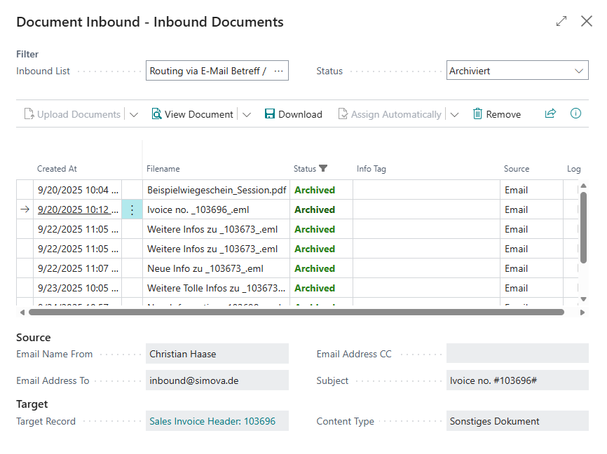Open Inbound List lookup via ellipsis
Image resolution: width=607 pixels, height=454 pixels.
(x=278, y=71)
